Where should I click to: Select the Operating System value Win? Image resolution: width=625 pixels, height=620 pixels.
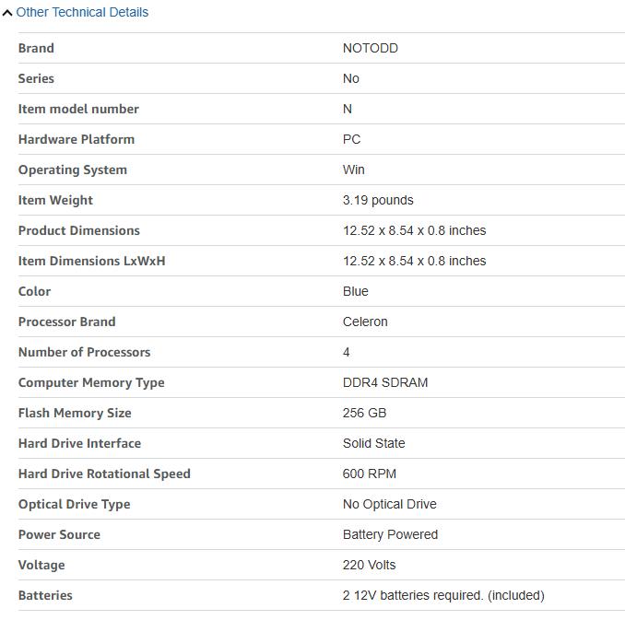click(353, 170)
